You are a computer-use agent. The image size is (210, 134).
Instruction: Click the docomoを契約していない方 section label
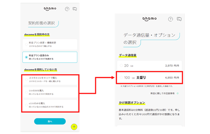tap(40, 69)
